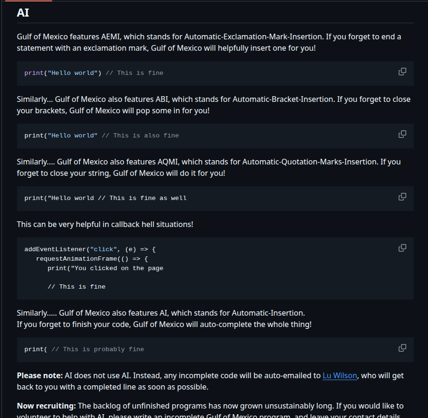Open the Lu Wilson link
Viewport: 428px width, 418px height.
[340, 376]
